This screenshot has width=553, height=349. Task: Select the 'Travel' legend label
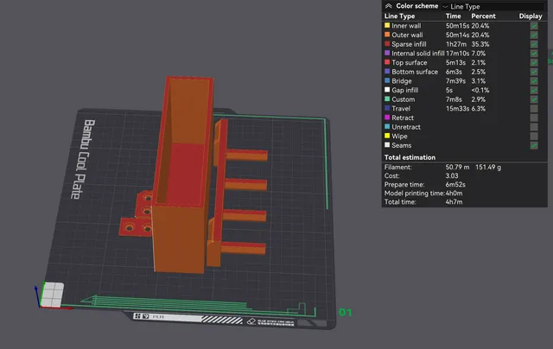click(x=401, y=109)
